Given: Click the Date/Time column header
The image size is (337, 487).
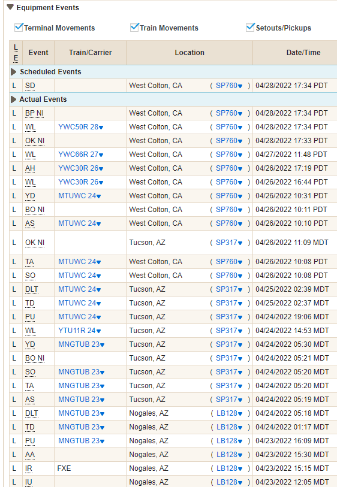Looking at the screenshot, I should pyautogui.click(x=303, y=53).
